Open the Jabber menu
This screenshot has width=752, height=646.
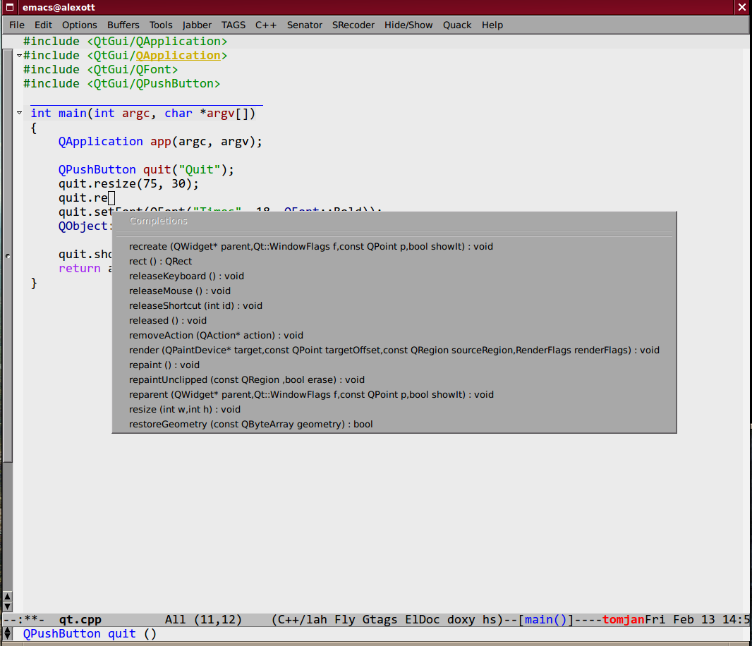tap(197, 25)
